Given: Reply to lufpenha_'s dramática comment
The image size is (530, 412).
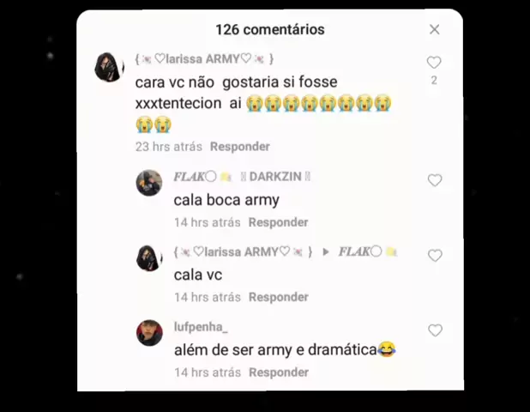Looking at the screenshot, I should coord(279,373).
